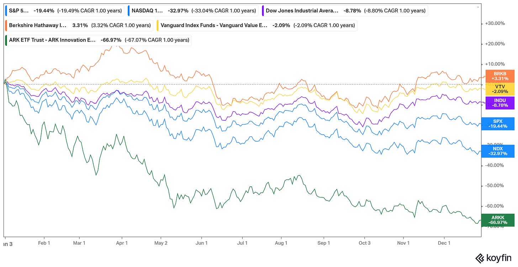The image size is (518, 267).
Task: Select the S&P 500 legend chip
Action: tap(65, 11)
